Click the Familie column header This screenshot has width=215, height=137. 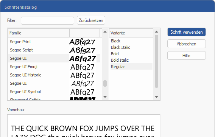pyautogui.click(x=39, y=33)
